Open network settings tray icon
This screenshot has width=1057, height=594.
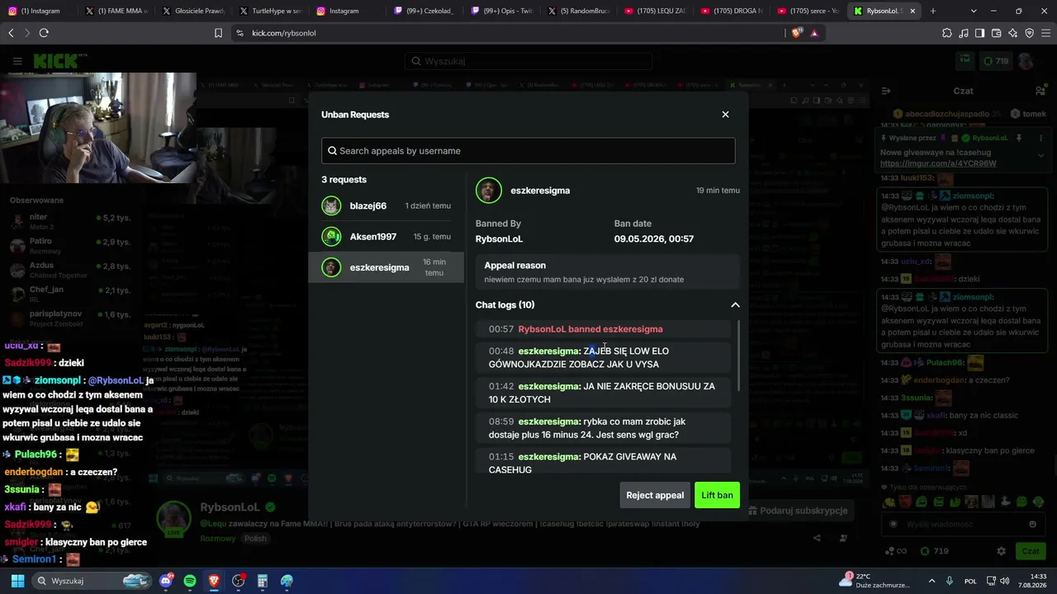pyautogui.click(x=991, y=581)
